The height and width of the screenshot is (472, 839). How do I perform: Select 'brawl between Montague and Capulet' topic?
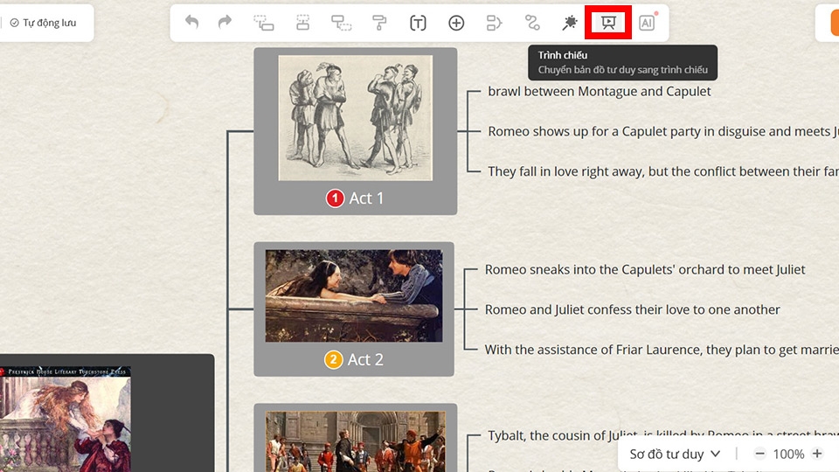[600, 92]
